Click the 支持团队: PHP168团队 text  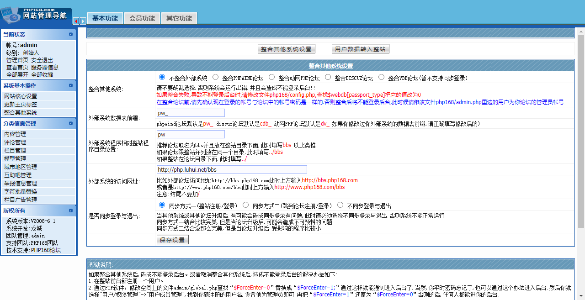pos(32,243)
